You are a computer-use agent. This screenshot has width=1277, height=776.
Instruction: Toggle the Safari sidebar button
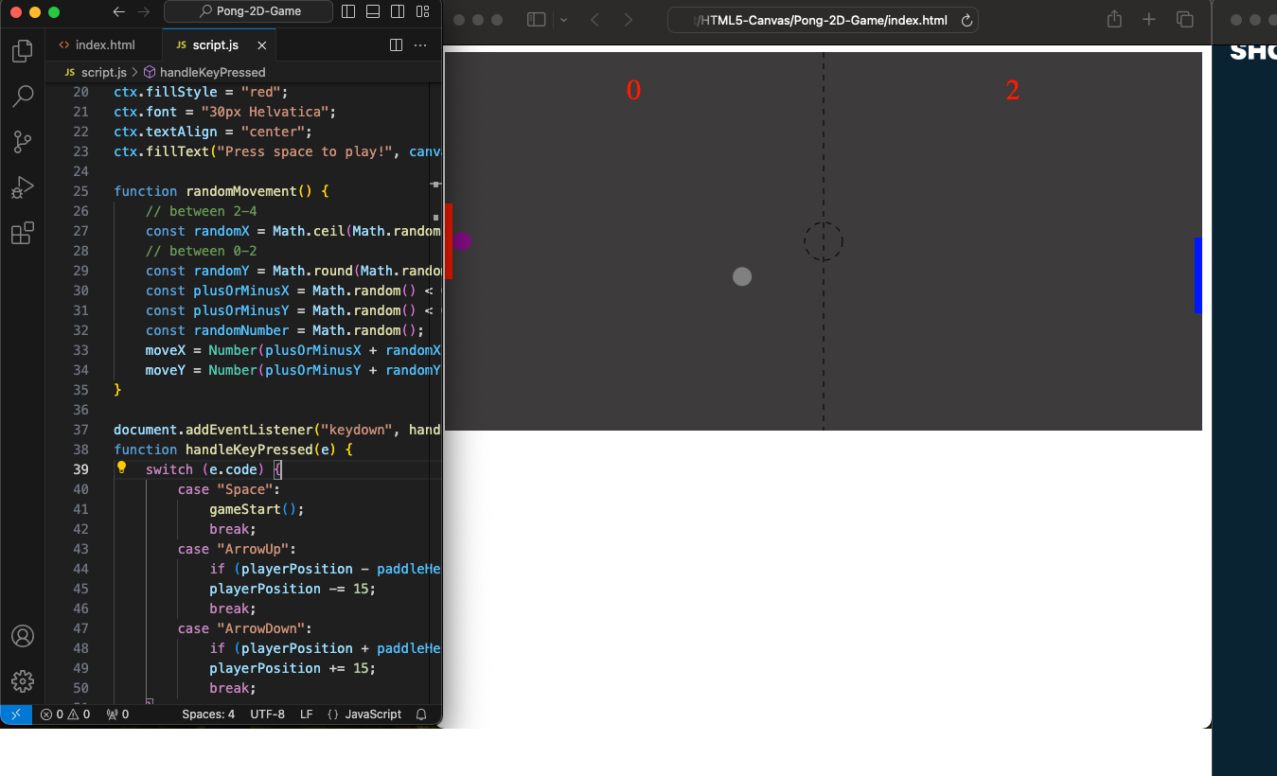pos(537,20)
